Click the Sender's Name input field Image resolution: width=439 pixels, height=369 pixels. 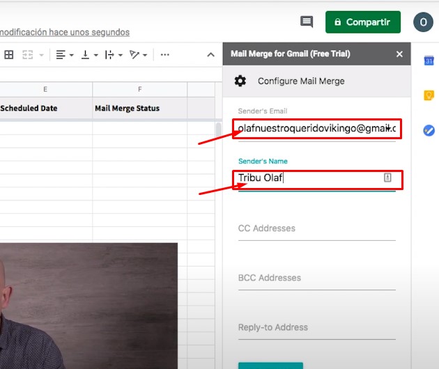[316, 178]
